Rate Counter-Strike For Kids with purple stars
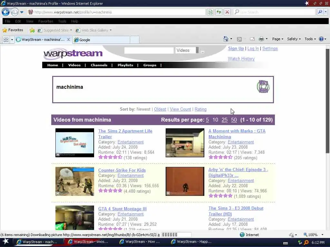 (110, 191)
